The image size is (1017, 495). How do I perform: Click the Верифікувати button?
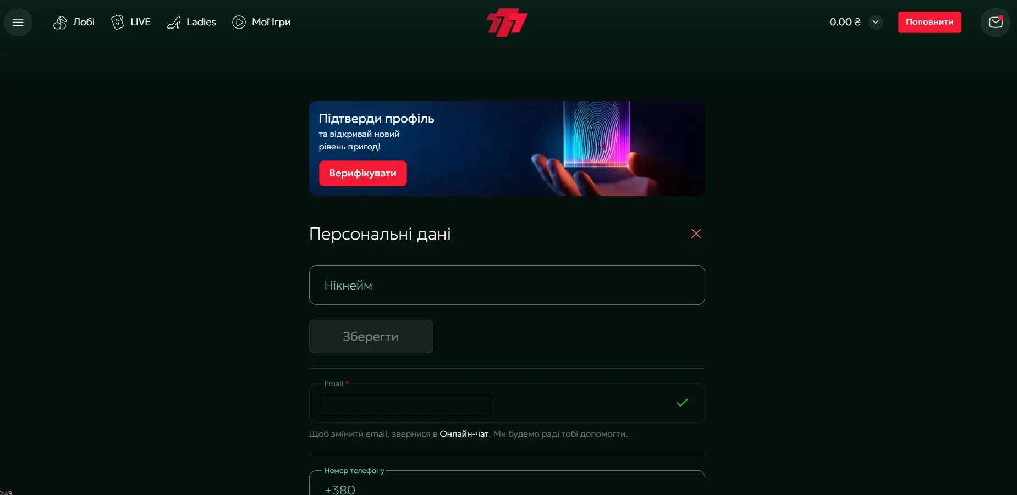pyautogui.click(x=363, y=173)
